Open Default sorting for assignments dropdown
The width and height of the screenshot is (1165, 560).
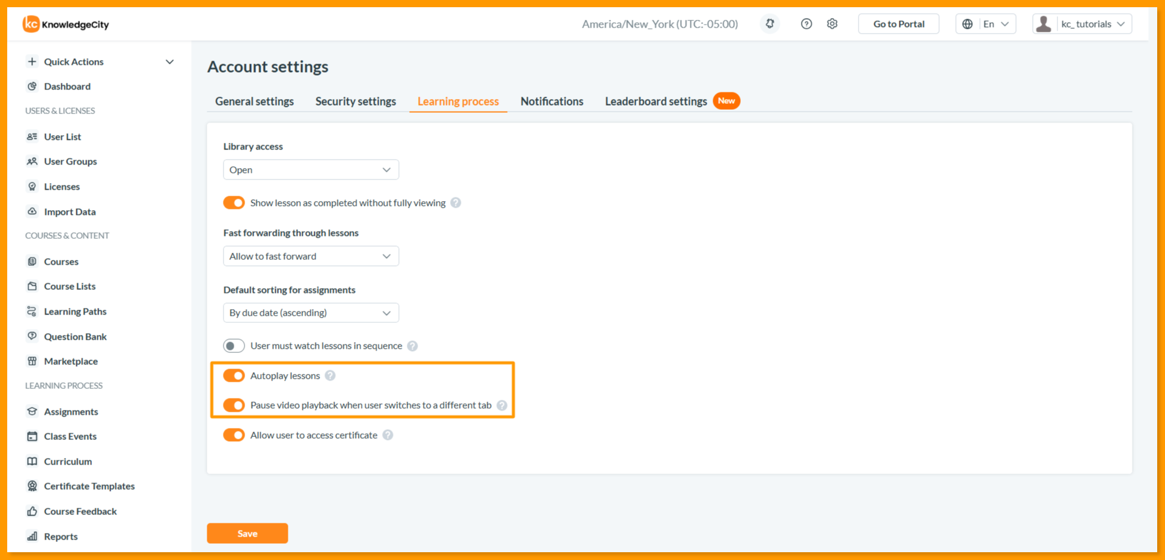[311, 313]
